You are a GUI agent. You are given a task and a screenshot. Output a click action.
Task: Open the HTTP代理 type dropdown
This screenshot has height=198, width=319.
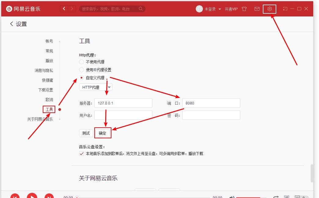coord(96,87)
